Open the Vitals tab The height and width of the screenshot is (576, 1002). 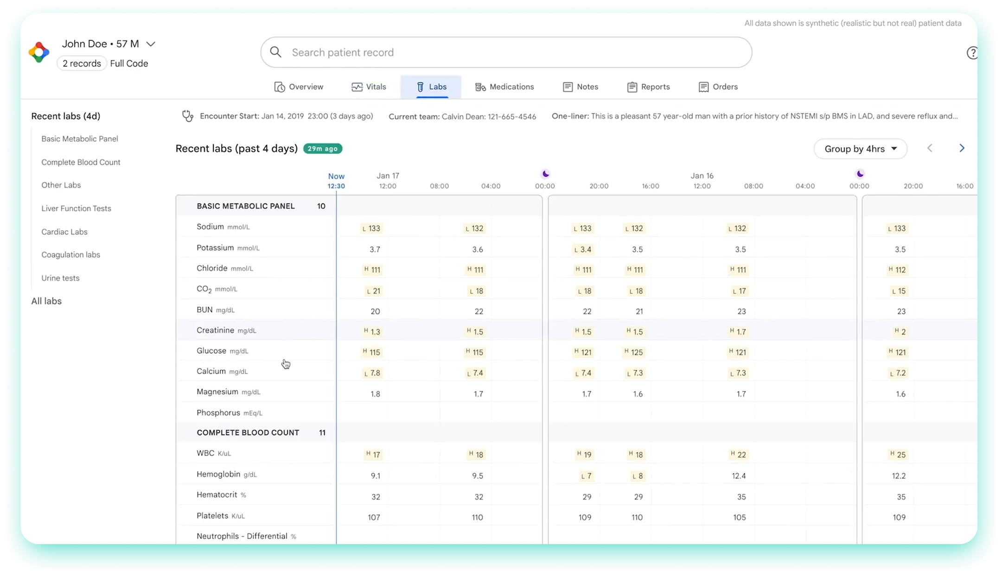[x=369, y=87]
